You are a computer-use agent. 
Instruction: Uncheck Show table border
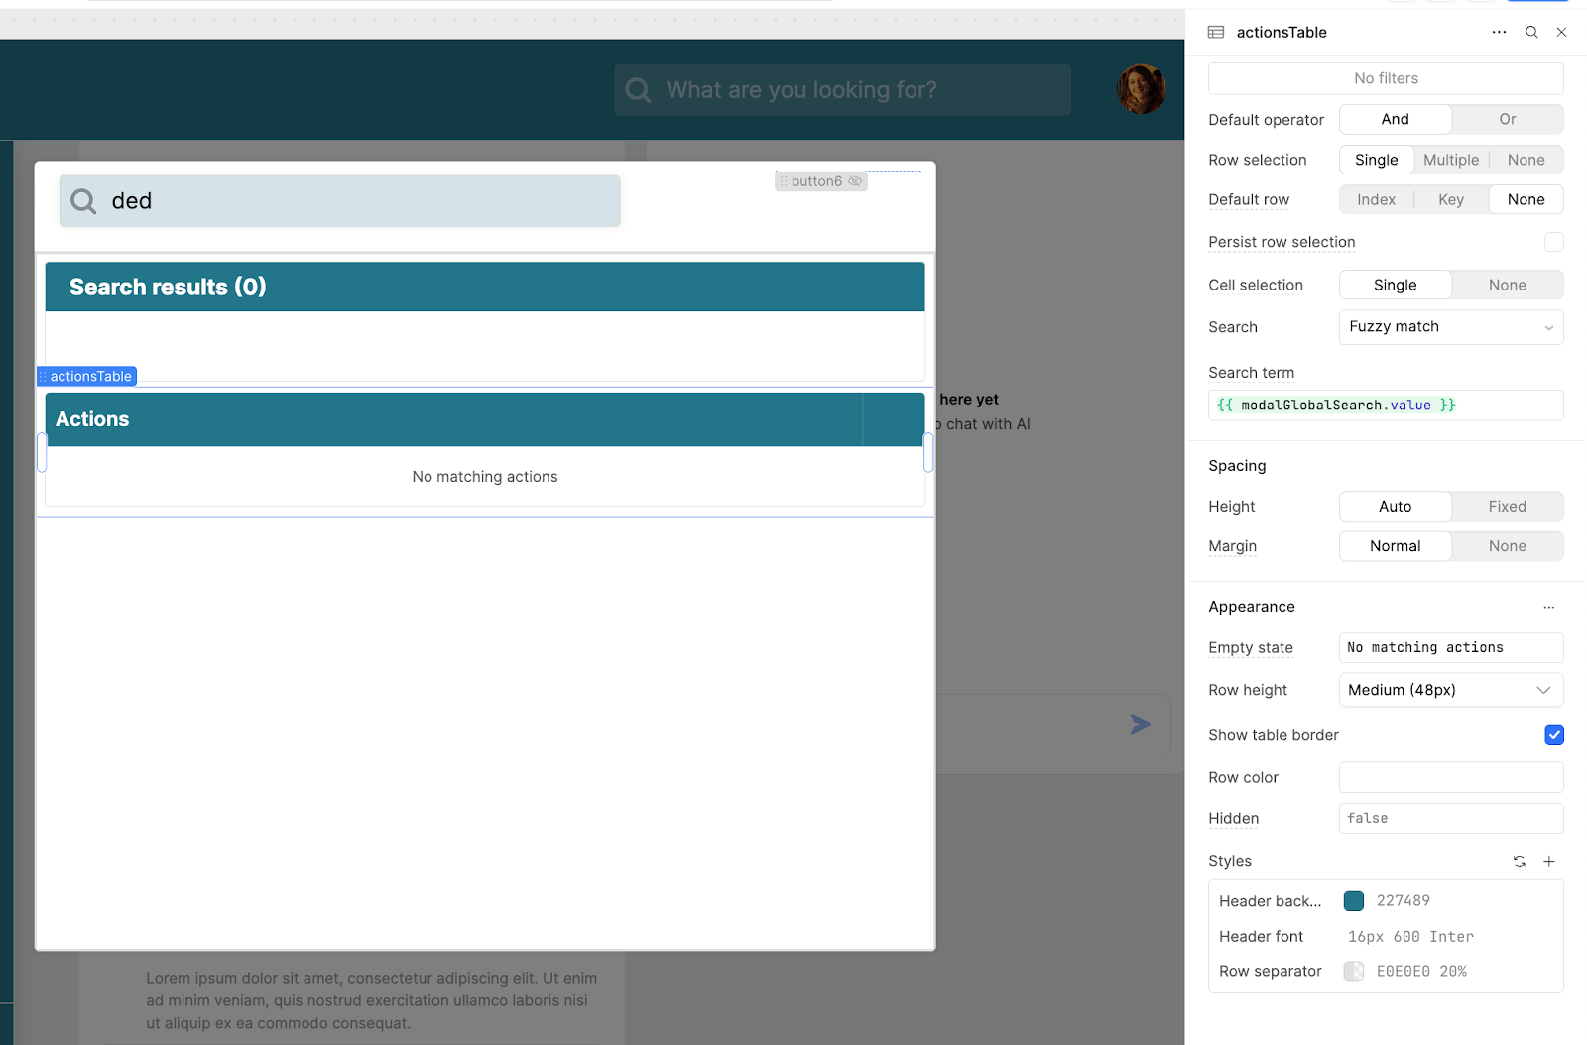coord(1553,735)
